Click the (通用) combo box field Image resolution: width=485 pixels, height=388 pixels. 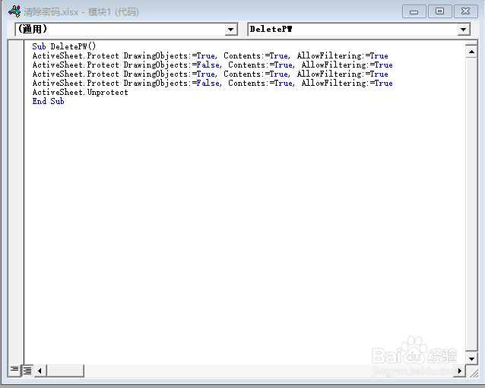[x=126, y=30]
